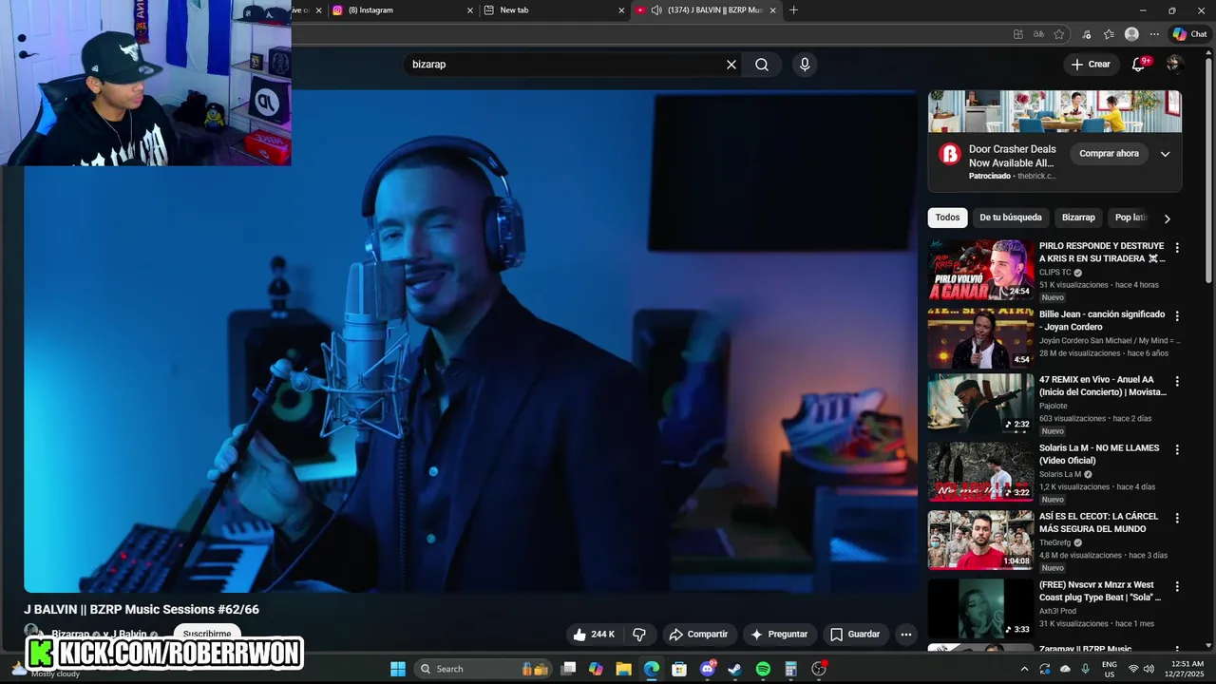Click the Crear button
Image resolution: width=1216 pixels, height=684 pixels.
pos(1090,64)
